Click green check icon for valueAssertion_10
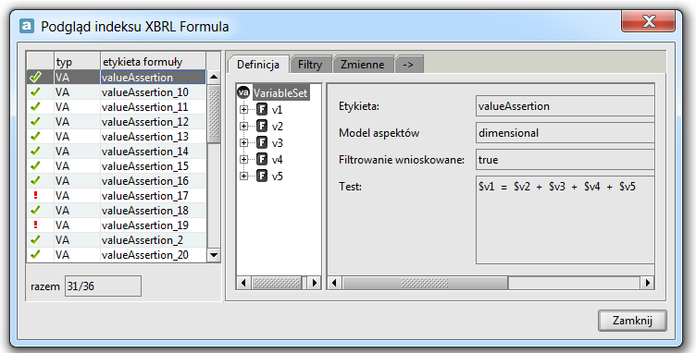The width and height of the screenshot is (696, 353). tap(35, 92)
